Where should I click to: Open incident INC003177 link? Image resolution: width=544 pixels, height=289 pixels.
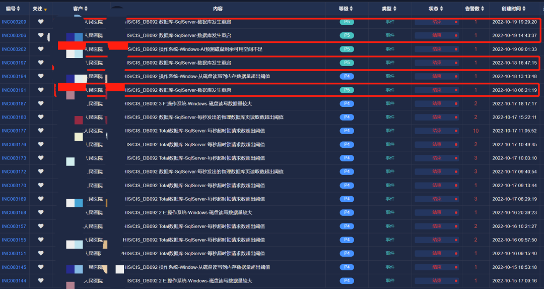click(x=14, y=131)
